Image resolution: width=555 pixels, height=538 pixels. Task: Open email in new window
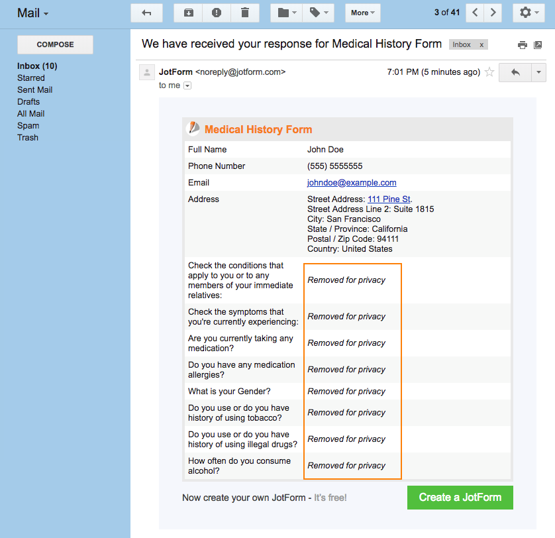(x=538, y=45)
